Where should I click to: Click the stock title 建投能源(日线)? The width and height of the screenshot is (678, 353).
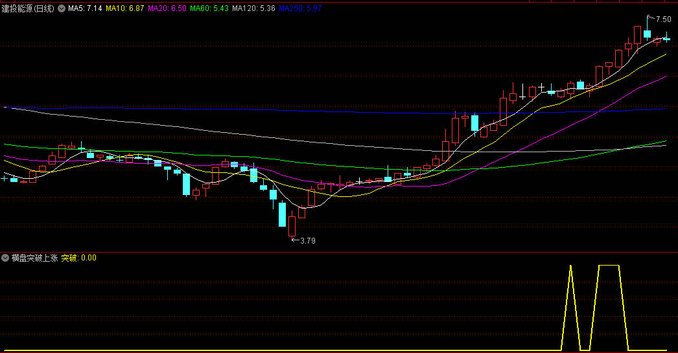pos(28,8)
